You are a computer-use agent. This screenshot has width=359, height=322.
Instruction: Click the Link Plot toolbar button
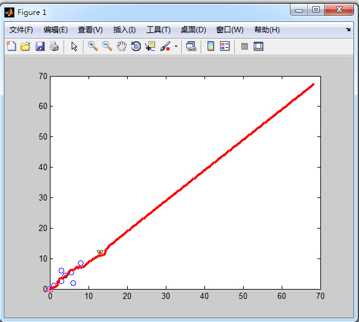click(x=191, y=46)
